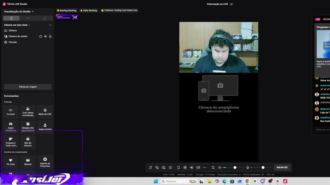
Task: Click the record button icon
Action: tap(185, 168)
